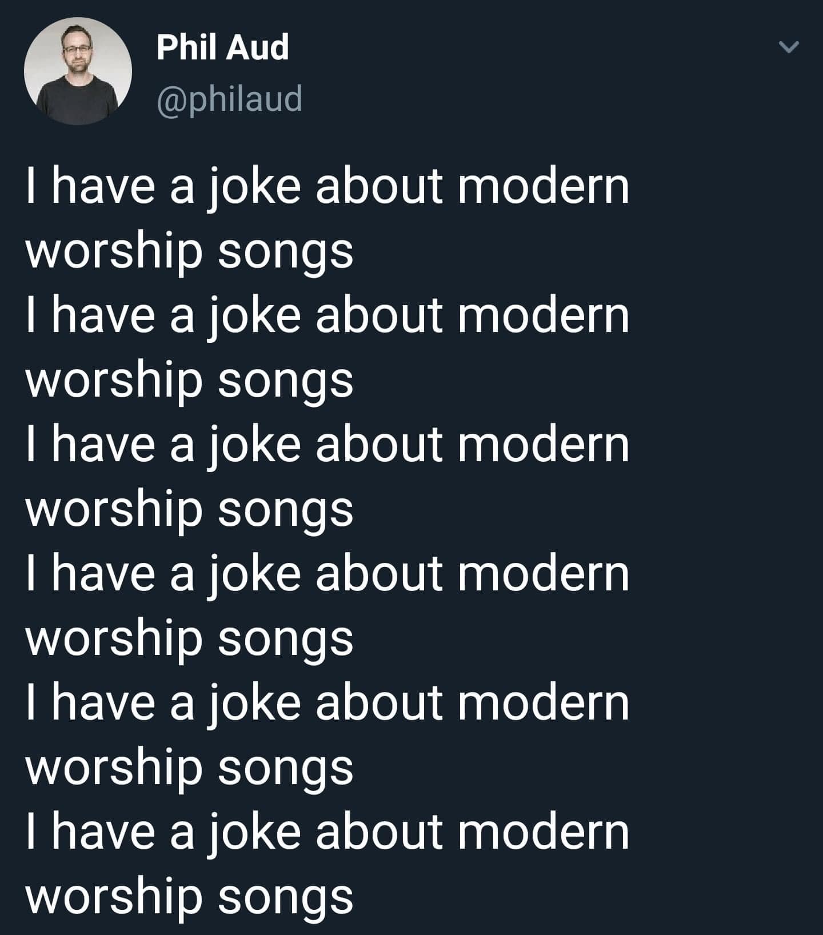
Task: Select the last 'I have a joke' line
Action: [x=327, y=832]
